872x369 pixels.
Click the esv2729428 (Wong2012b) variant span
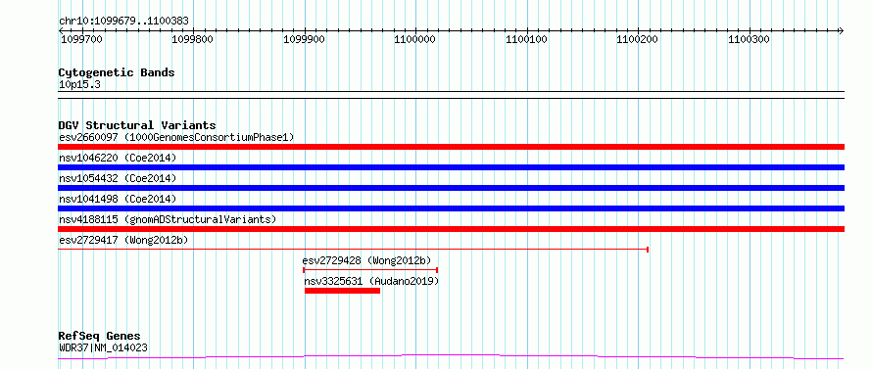370,270
